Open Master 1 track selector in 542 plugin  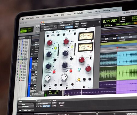click(47, 27)
